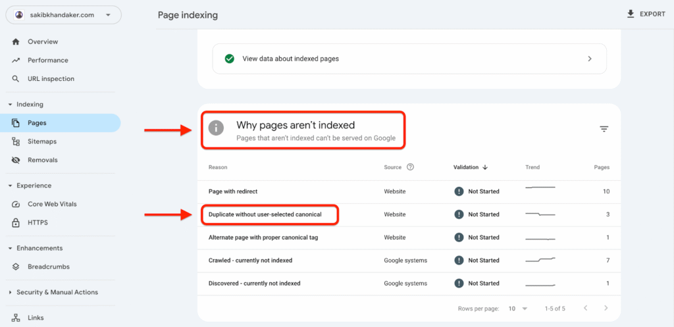Open the Performance menu item
This screenshot has height=327, width=674.
coord(47,61)
